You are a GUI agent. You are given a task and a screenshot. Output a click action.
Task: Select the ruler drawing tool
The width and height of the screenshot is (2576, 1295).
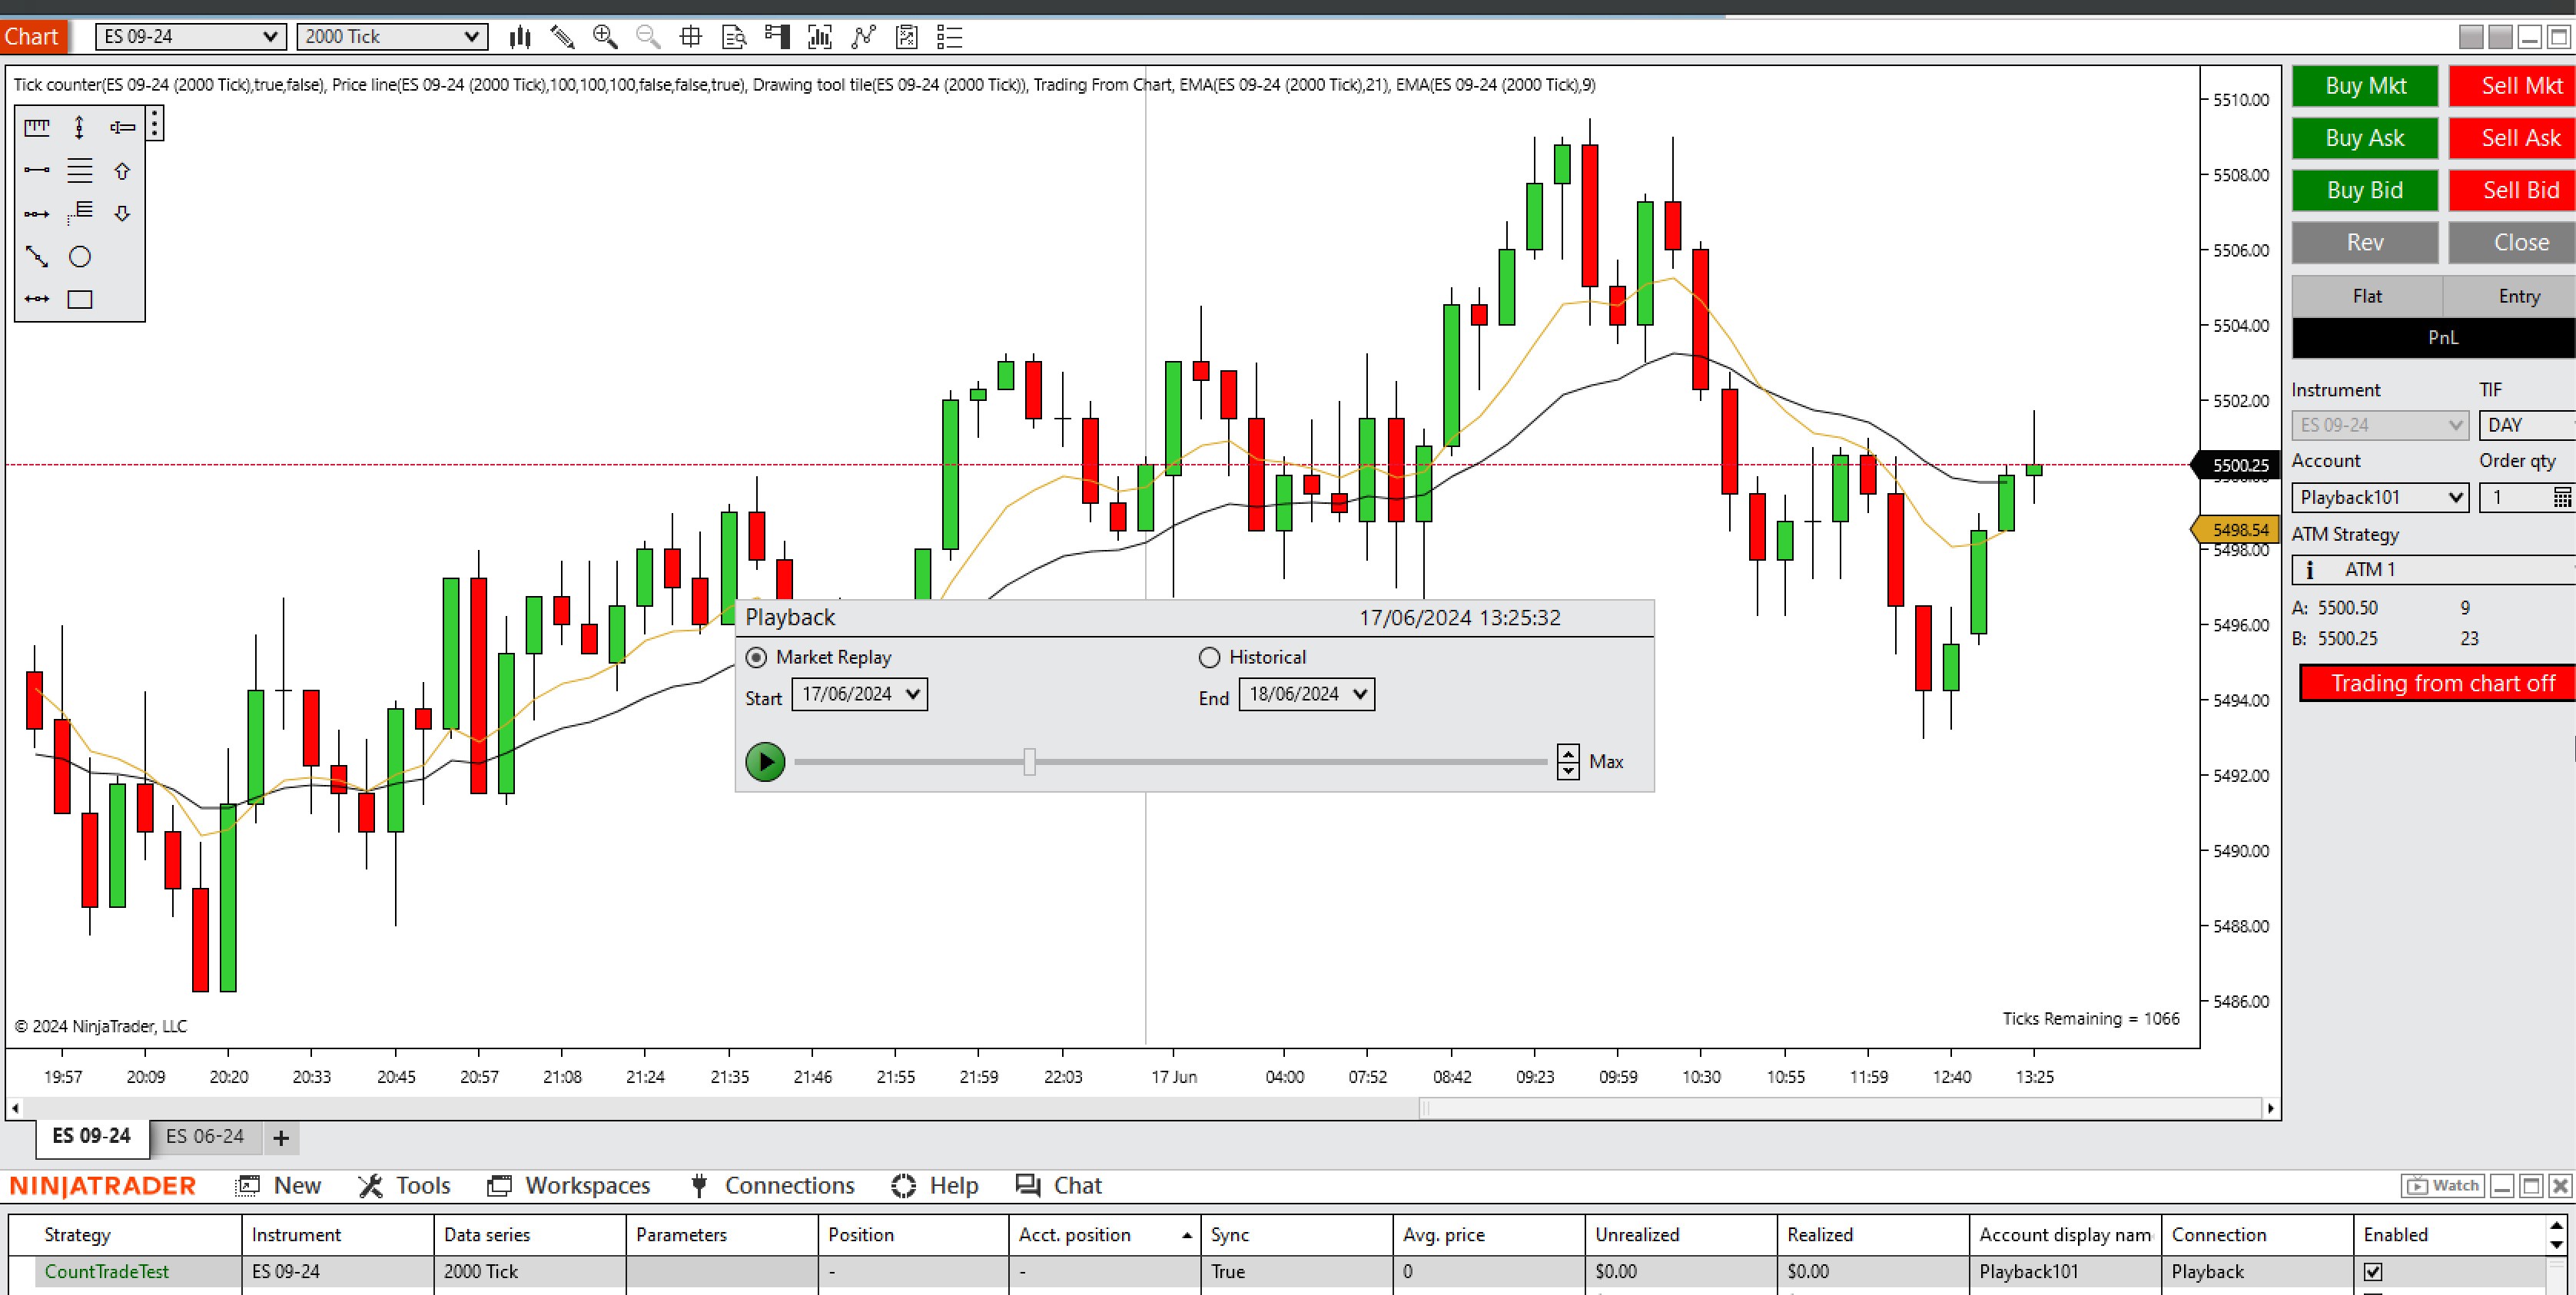37,127
